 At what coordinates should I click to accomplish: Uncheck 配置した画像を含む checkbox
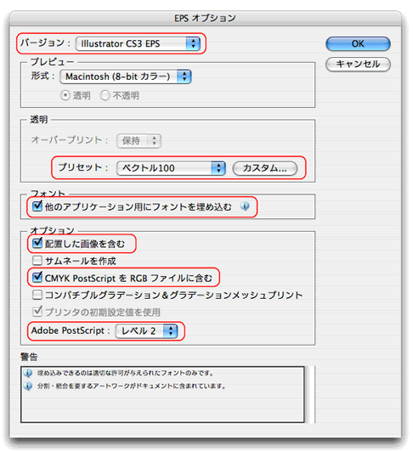point(37,243)
